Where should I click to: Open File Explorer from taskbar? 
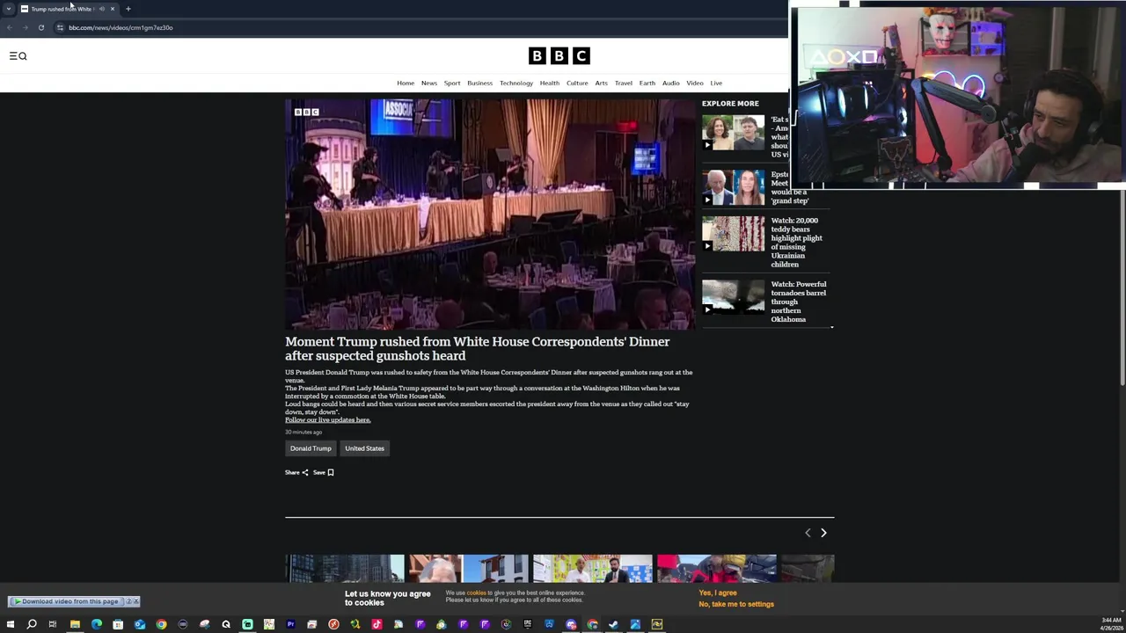(75, 624)
